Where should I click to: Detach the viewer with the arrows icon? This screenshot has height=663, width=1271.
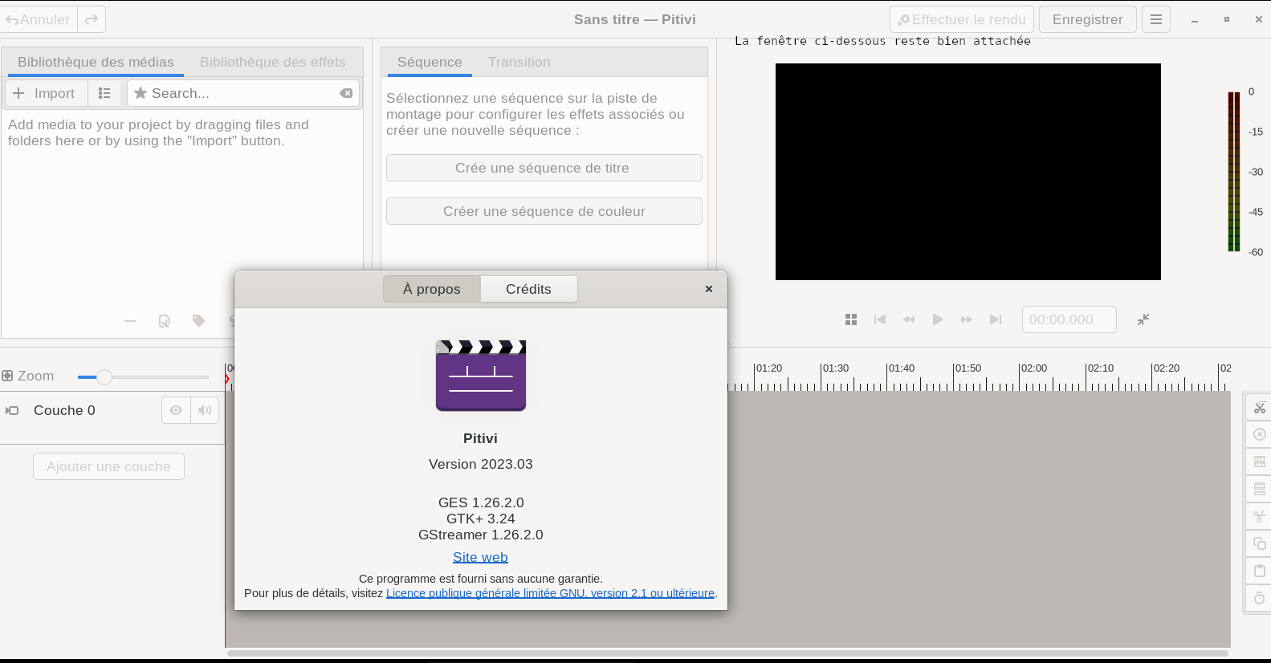1143,319
